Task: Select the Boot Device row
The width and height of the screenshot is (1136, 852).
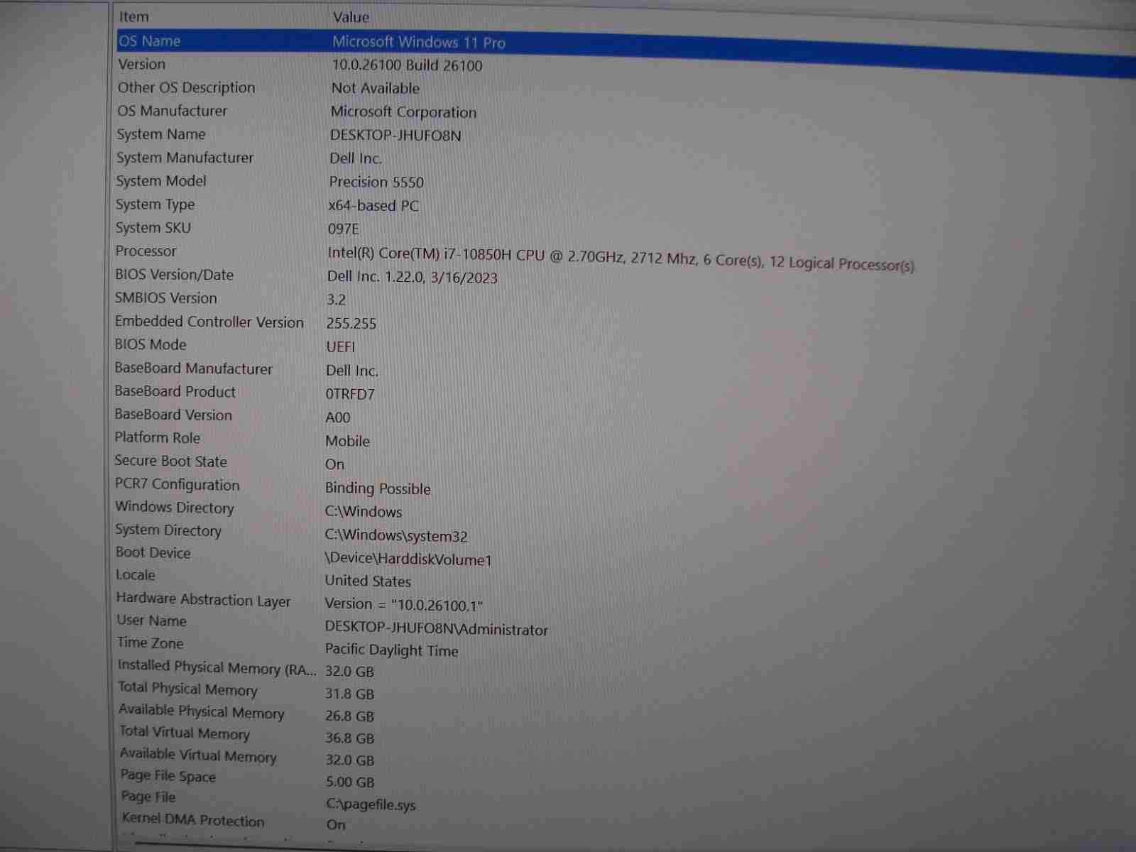Action: tap(153, 552)
